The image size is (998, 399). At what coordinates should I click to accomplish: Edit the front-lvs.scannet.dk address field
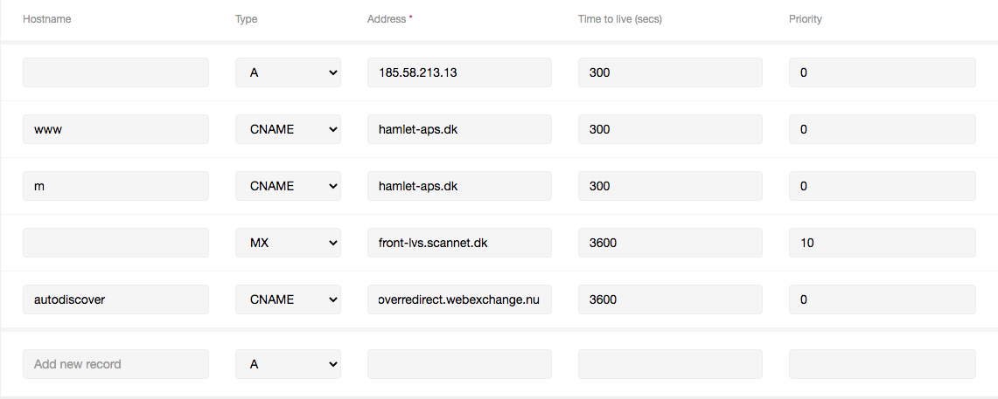point(459,243)
